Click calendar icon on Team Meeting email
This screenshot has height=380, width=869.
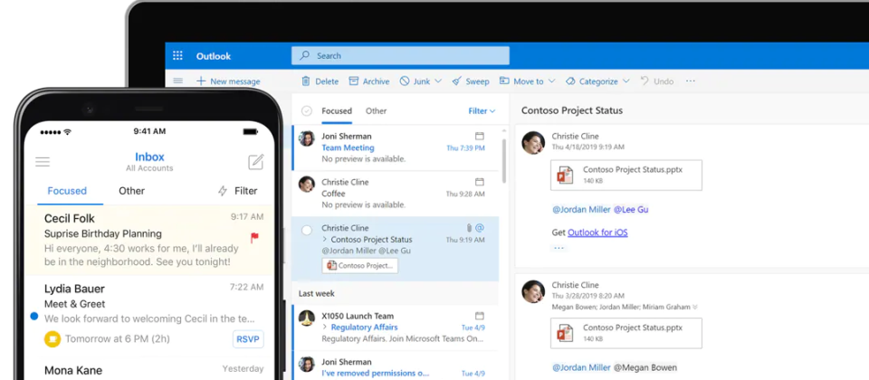tap(480, 136)
